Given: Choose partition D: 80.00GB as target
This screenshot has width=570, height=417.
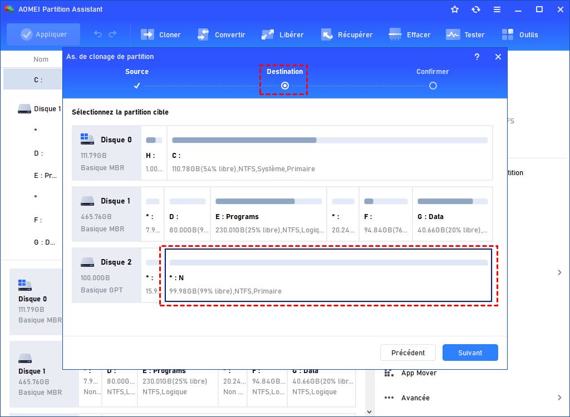Looking at the screenshot, I should [187, 214].
